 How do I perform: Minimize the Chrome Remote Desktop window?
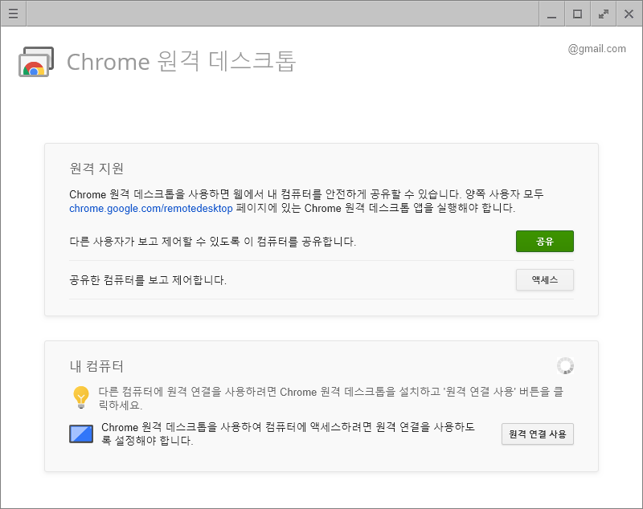tap(552, 14)
